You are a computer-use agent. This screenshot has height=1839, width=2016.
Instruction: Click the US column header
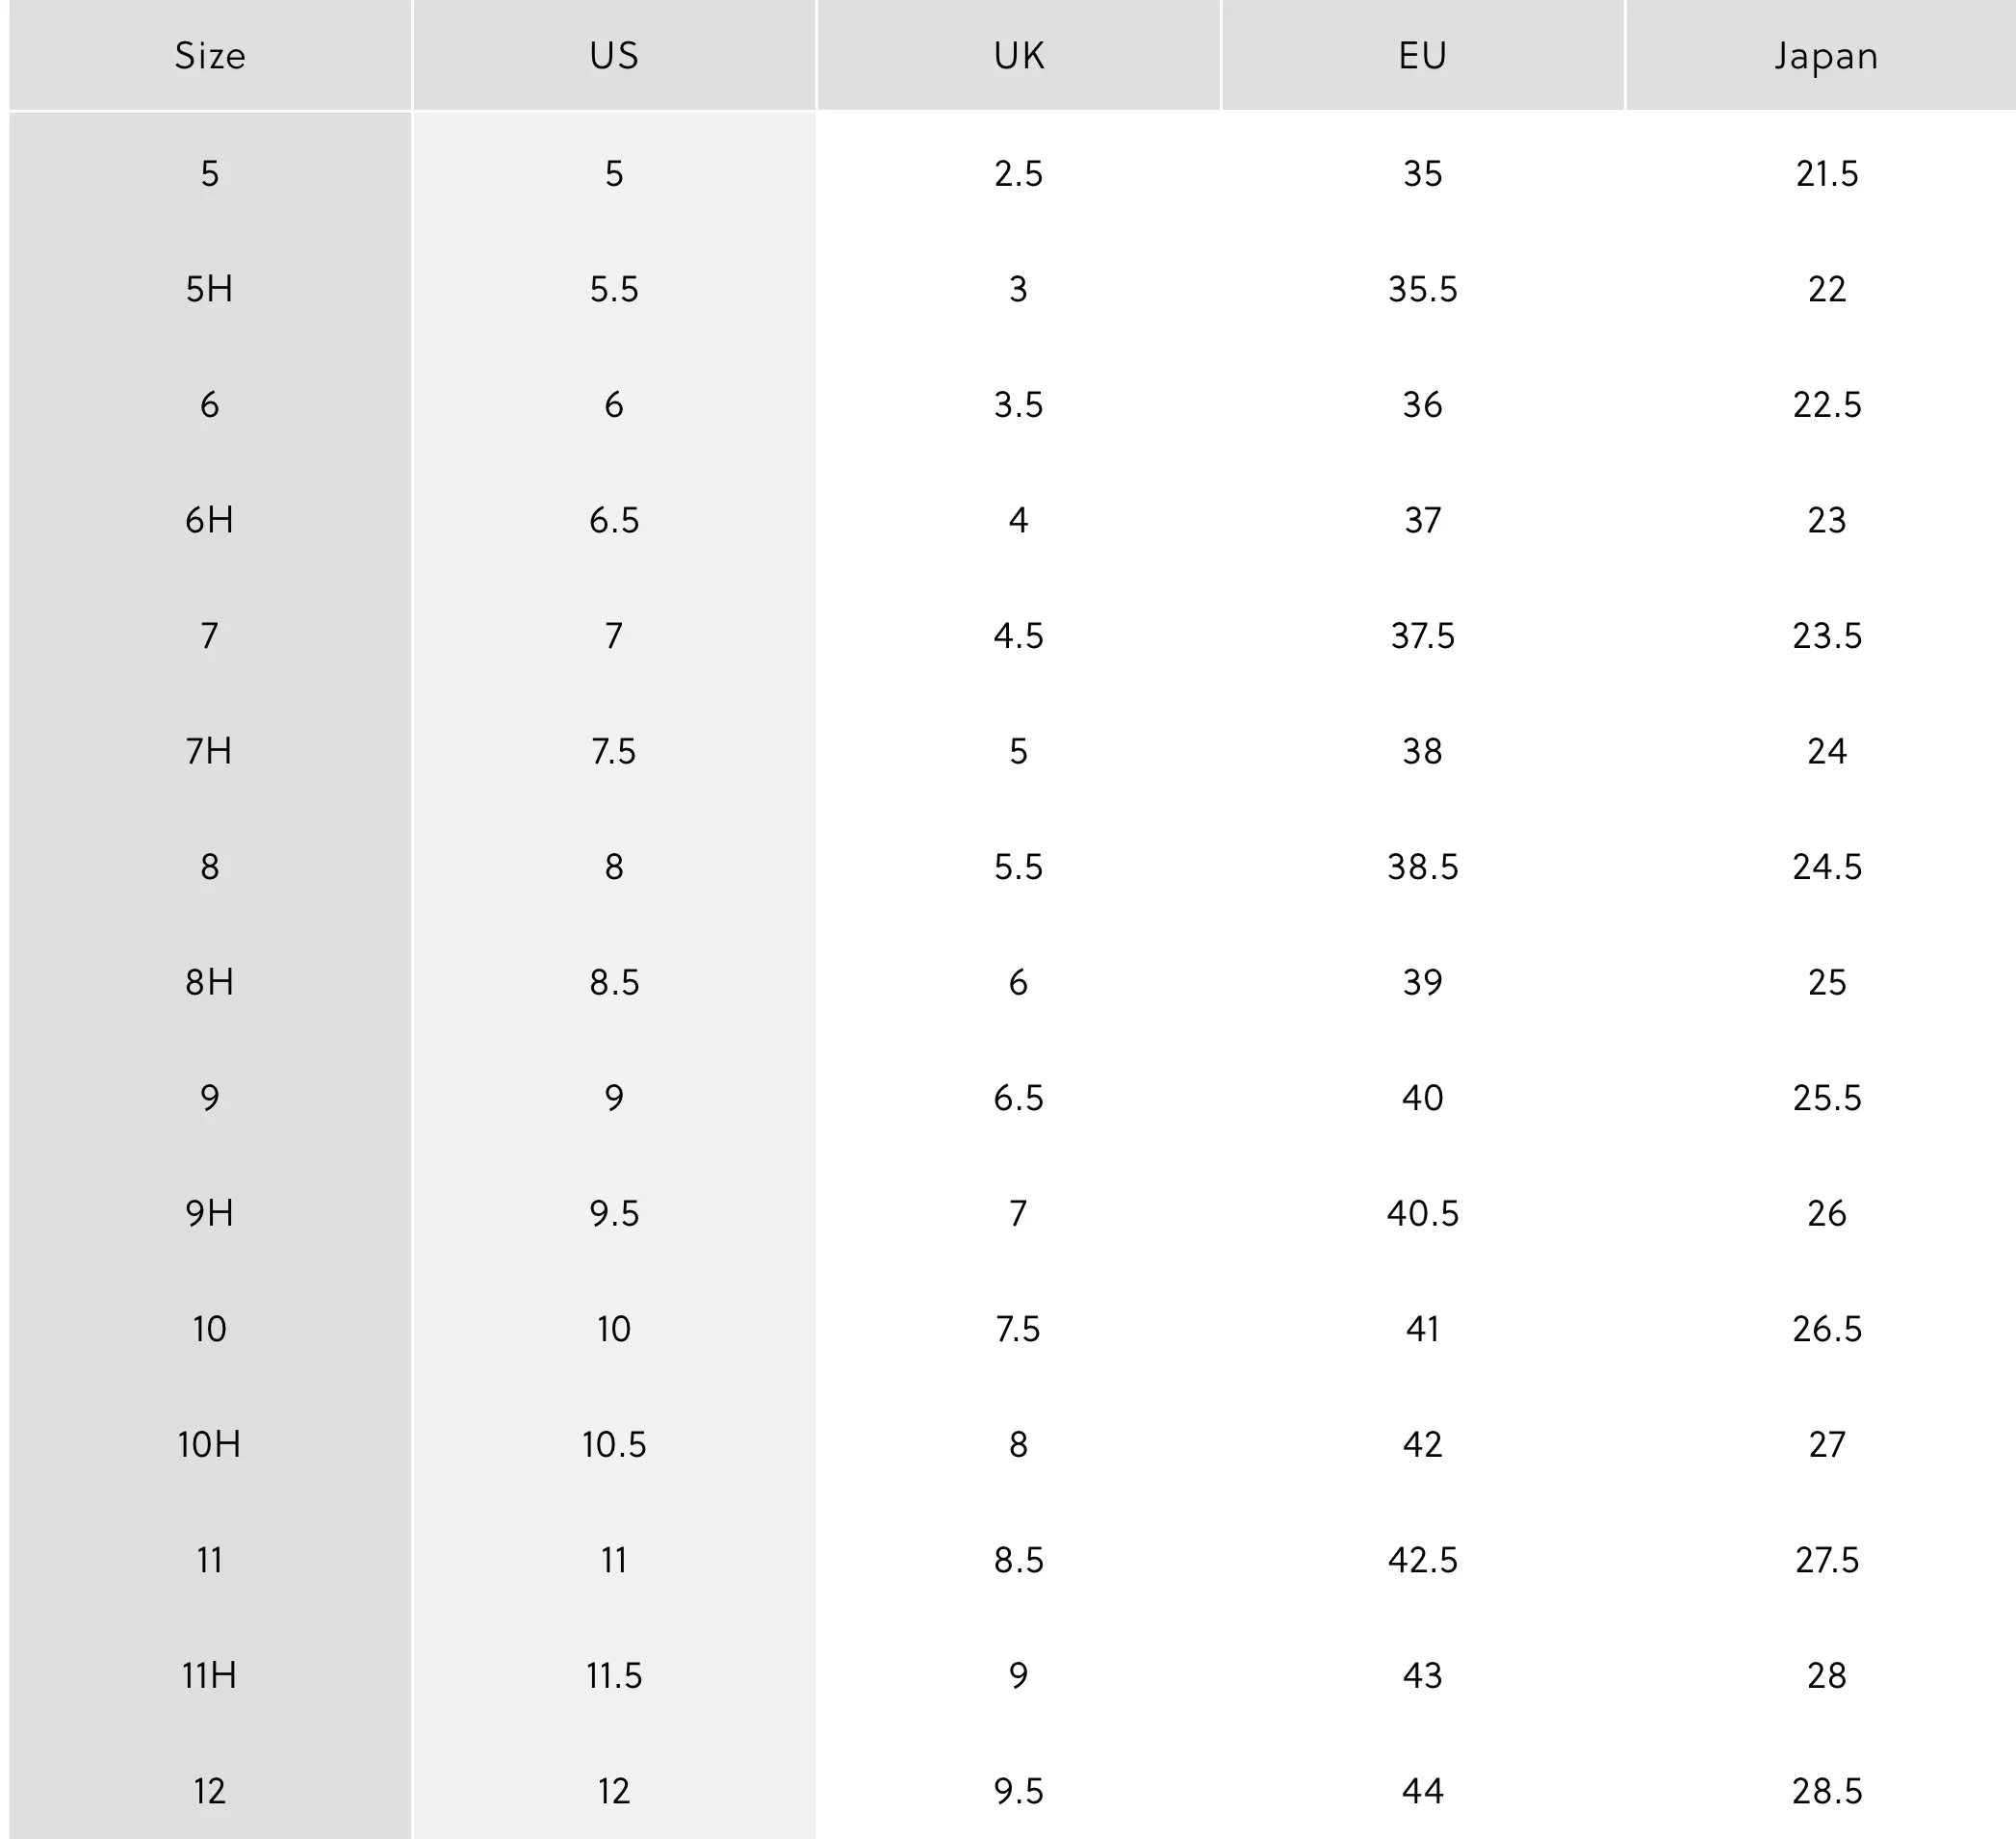click(614, 55)
